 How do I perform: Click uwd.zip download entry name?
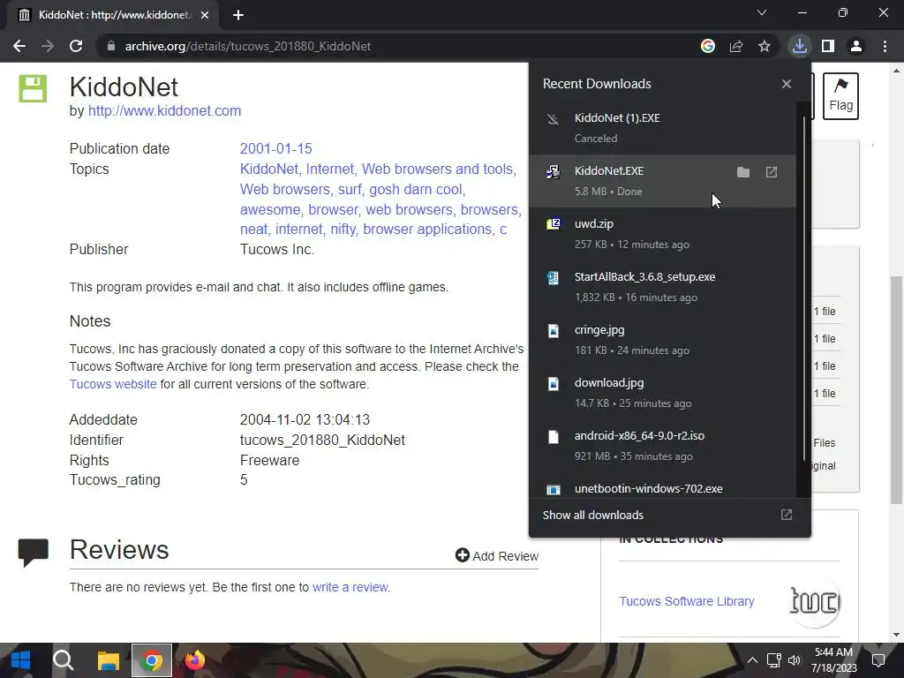[594, 223]
